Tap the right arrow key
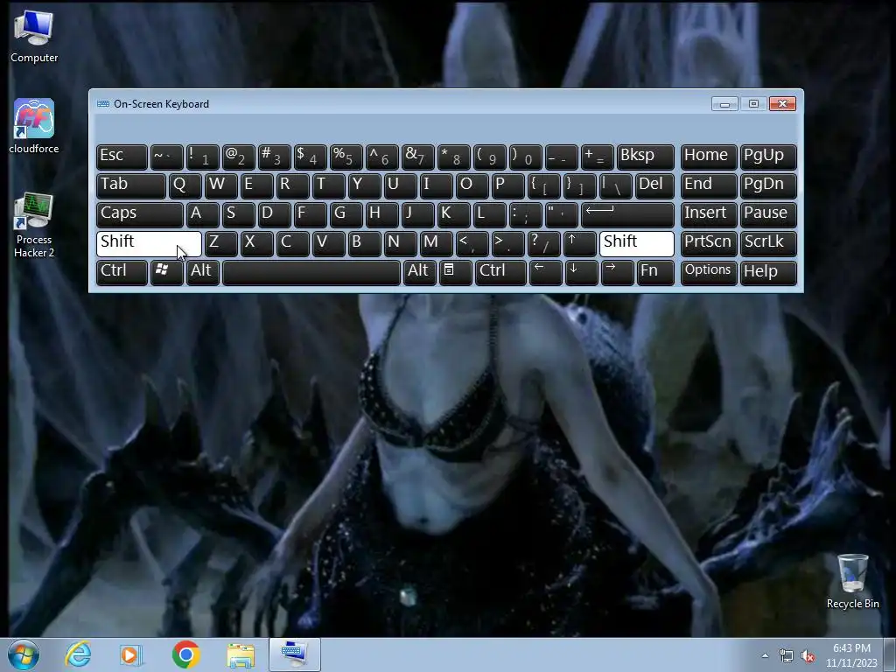The height and width of the screenshot is (672, 896). [617, 272]
